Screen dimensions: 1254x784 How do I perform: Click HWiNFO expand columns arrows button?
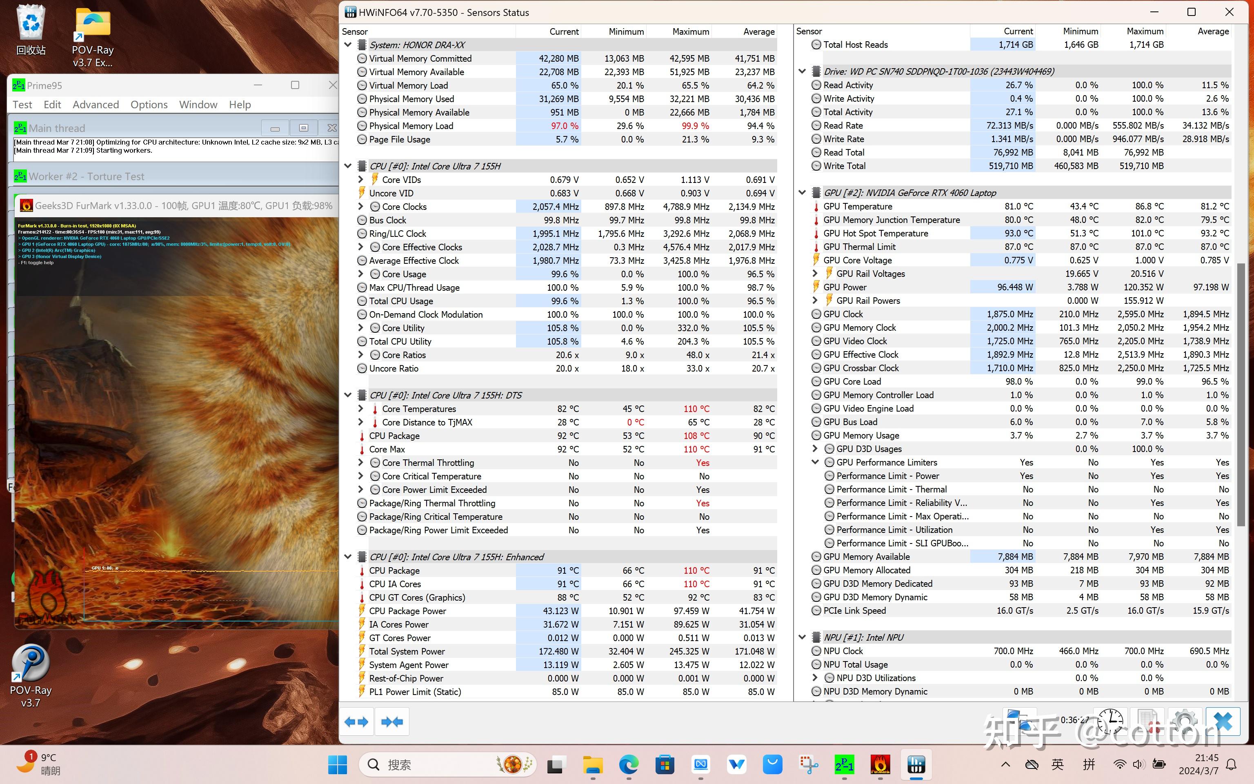356,721
